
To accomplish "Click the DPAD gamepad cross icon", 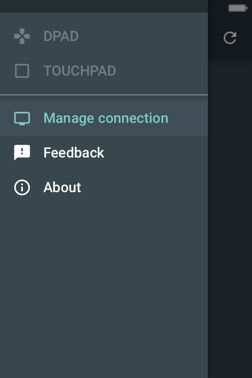I will tap(22, 36).
